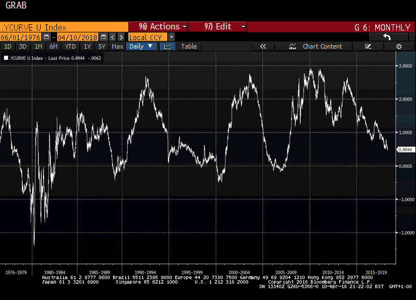Open the Actions dropdown menu
Image resolution: width=416 pixels, height=300 pixels.
tap(159, 27)
